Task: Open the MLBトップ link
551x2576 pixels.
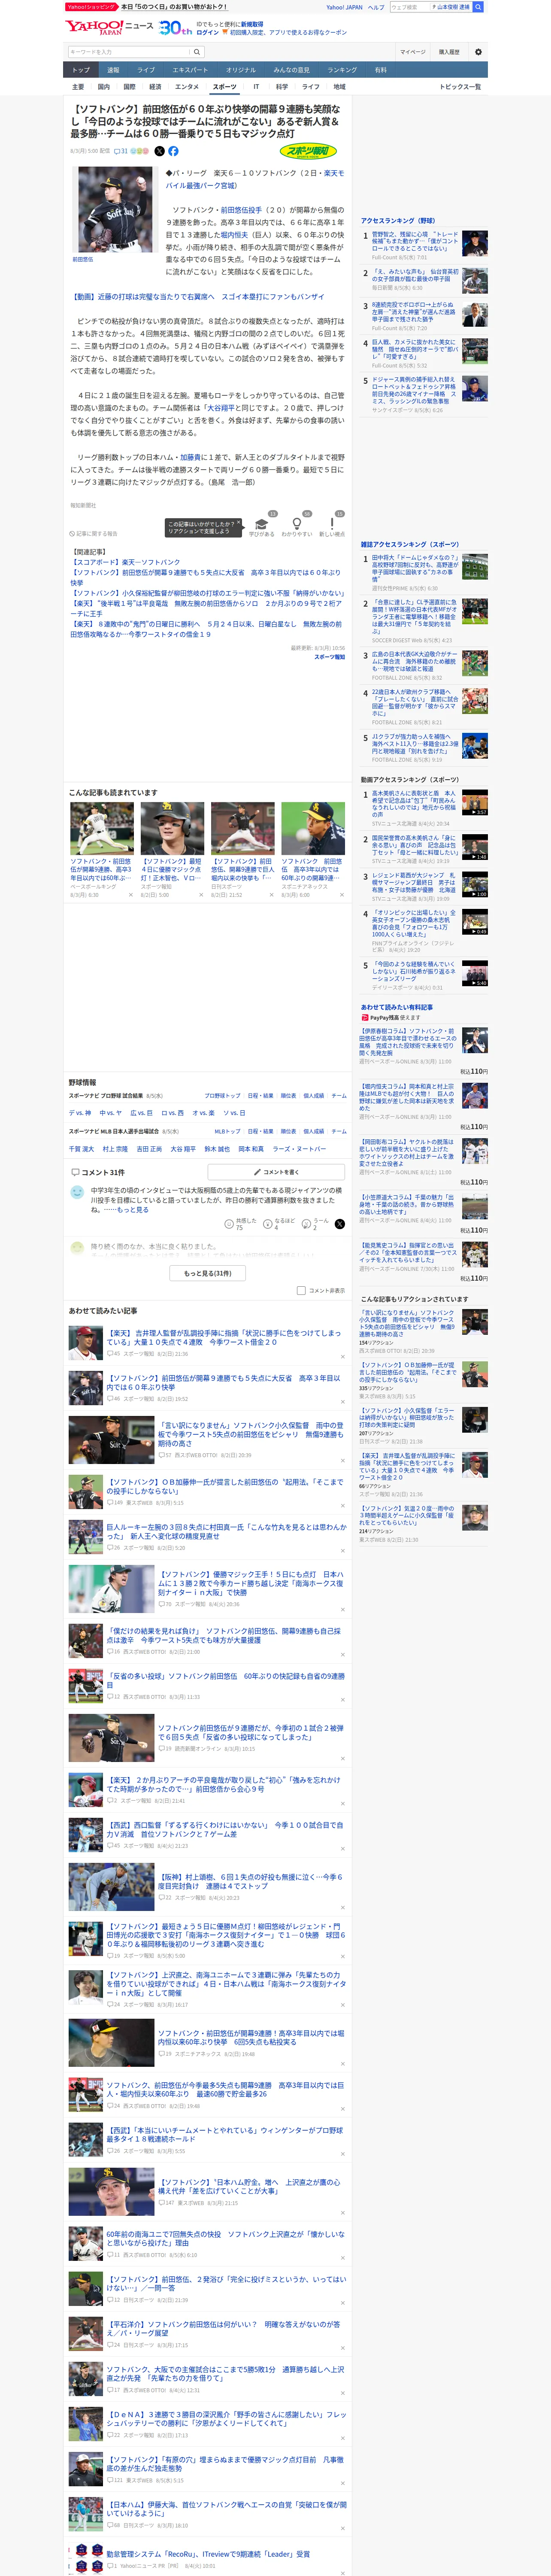Action: pos(227,1132)
